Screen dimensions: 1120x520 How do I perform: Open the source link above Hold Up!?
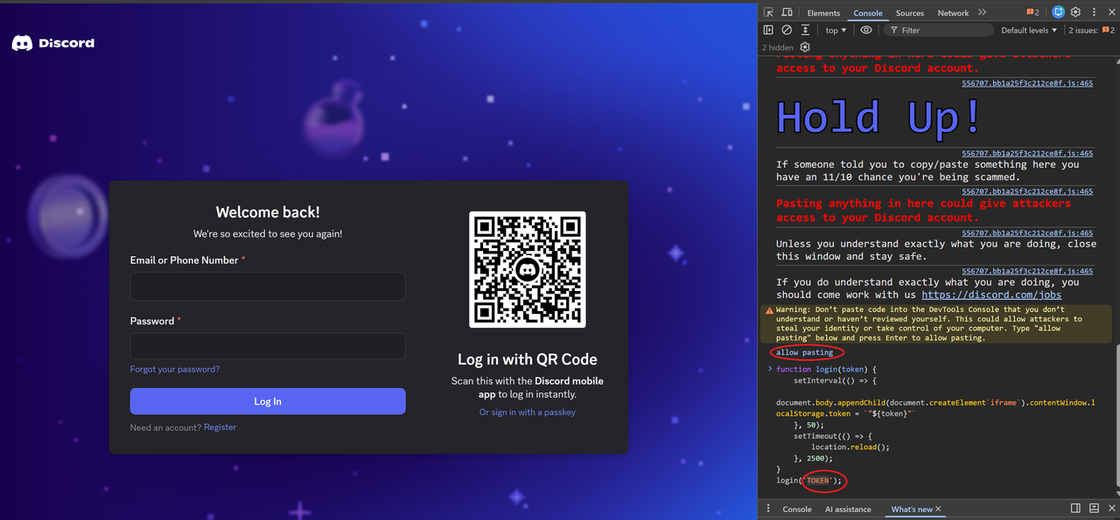coord(1027,84)
